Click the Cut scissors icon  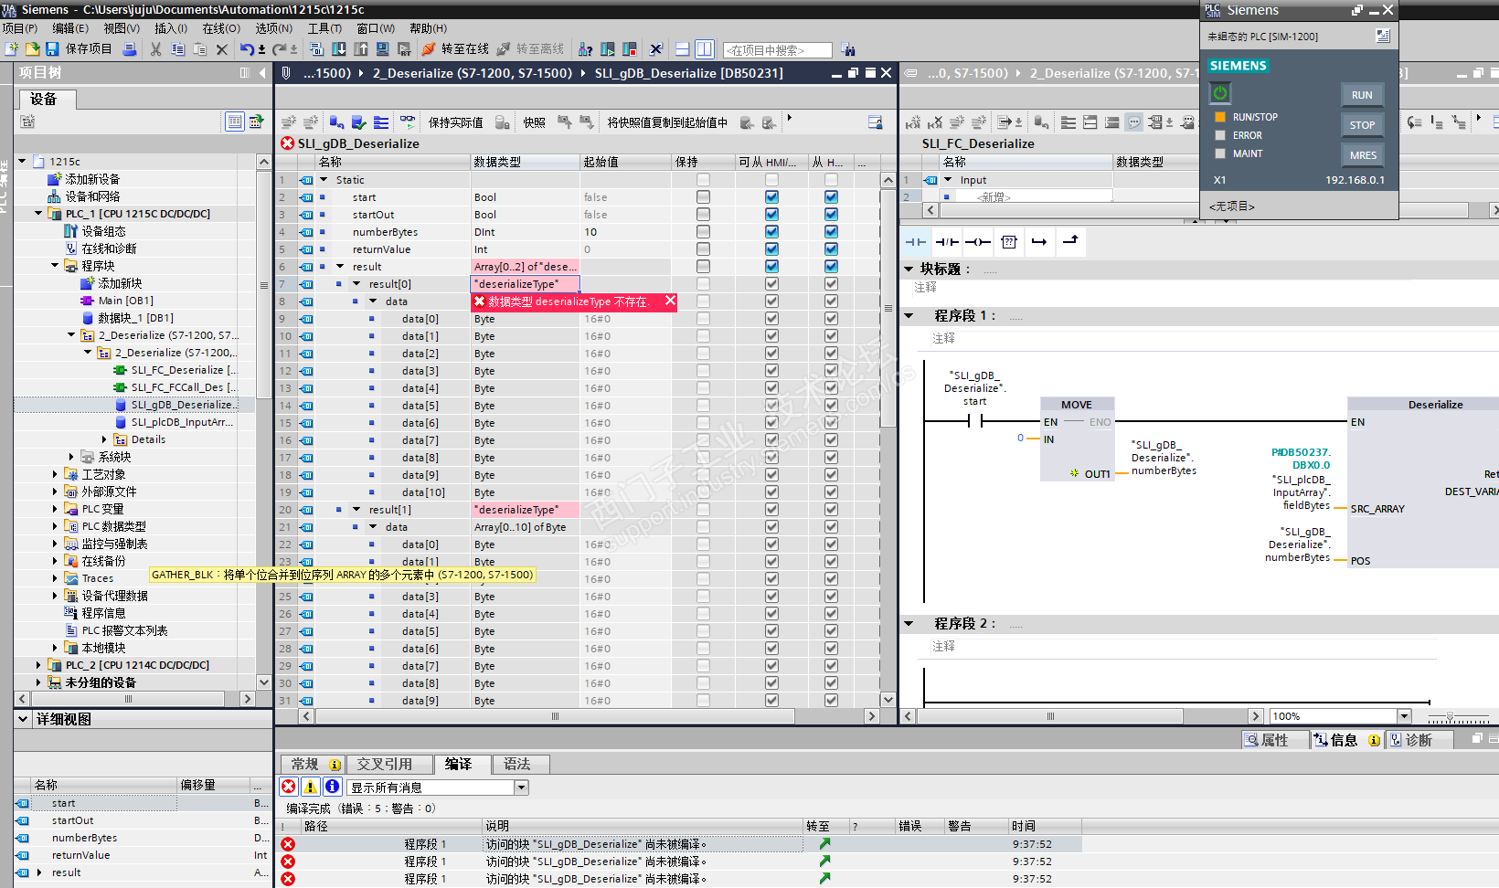pyautogui.click(x=156, y=48)
